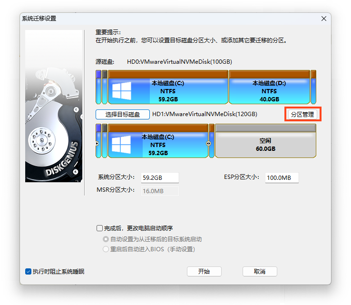This screenshot has width=351, height=305.
Task: Click first small partition on source disk
Action: click(x=98, y=87)
